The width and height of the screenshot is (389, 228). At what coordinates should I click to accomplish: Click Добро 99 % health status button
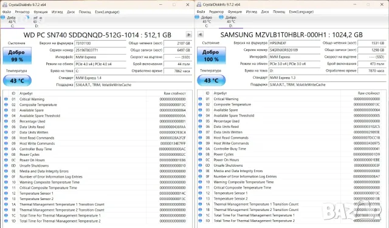pos(17,56)
